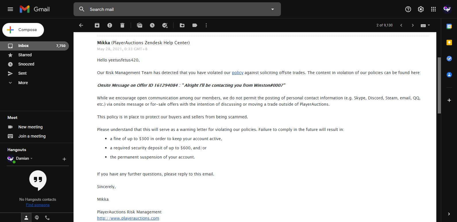Open the Labels icon in toolbar
This screenshot has width=457, height=222.
(195, 25)
